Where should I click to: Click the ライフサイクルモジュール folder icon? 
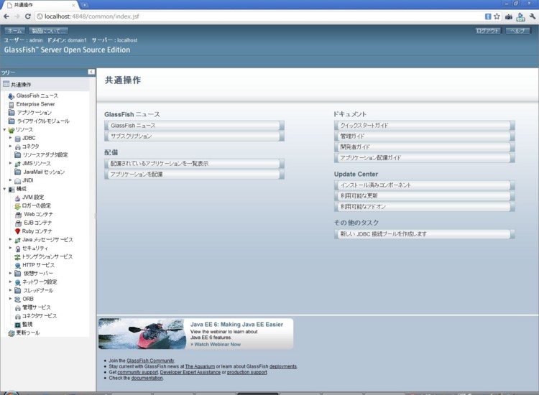pos(11,121)
